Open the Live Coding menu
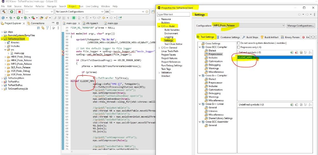 coord(92,6)
